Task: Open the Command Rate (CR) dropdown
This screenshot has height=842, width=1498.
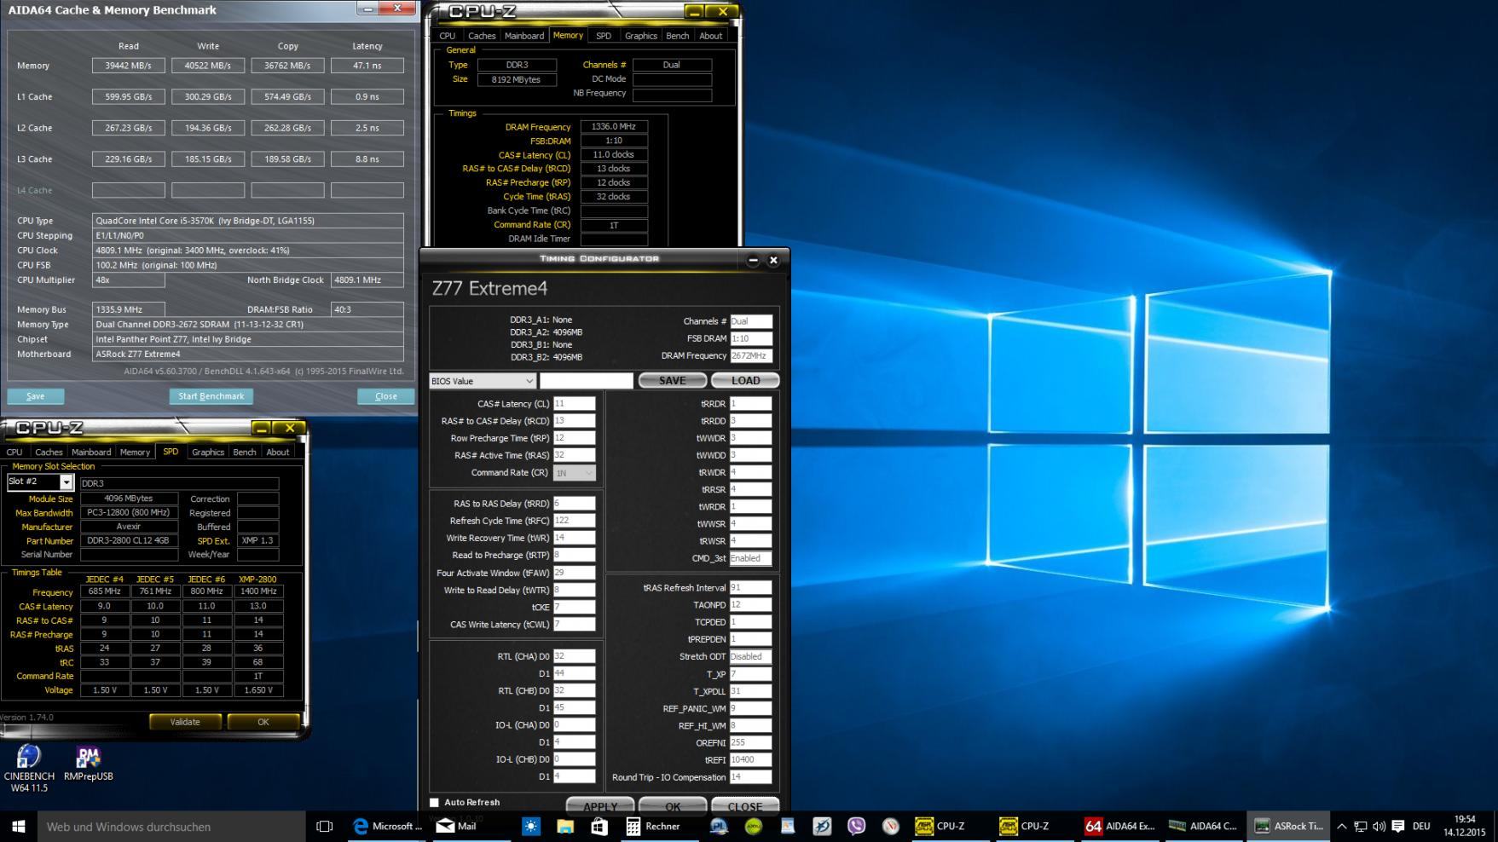Action: [x=574, y=472]
